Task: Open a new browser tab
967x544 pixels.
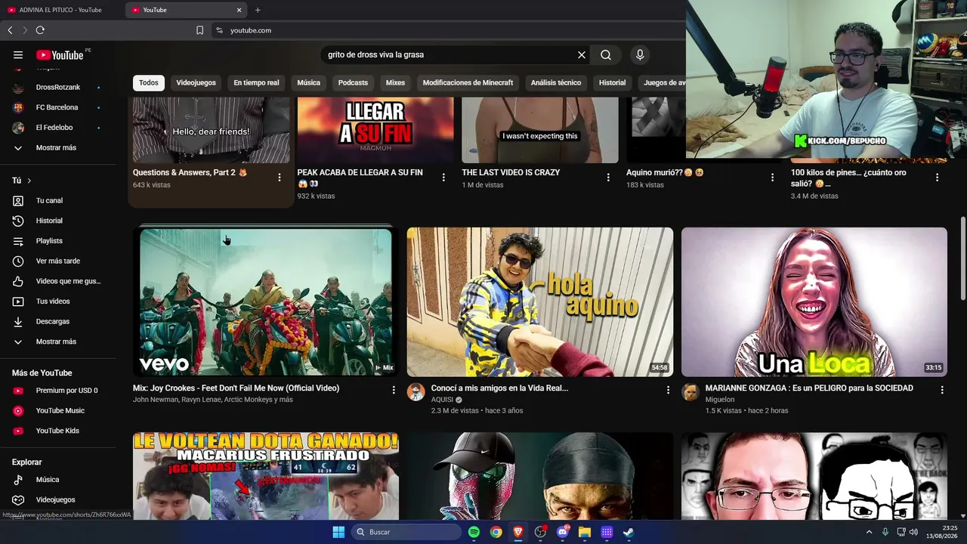Action: 258,10
